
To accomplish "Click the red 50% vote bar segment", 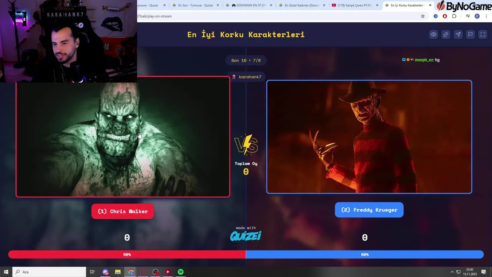I will point(127,255).
